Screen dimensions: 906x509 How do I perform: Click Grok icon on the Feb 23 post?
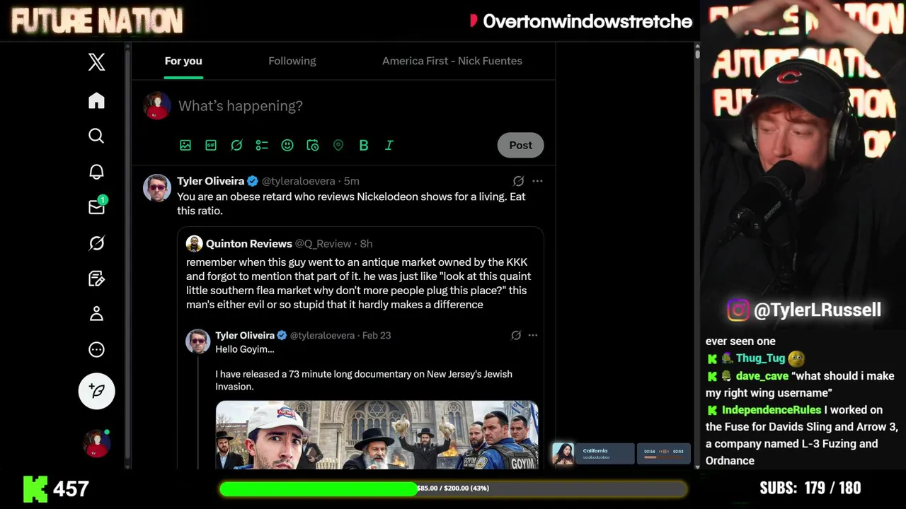pos(516,335)
